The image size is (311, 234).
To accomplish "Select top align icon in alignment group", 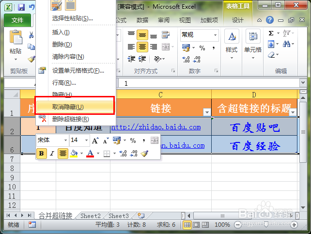I will click(131, 35).
